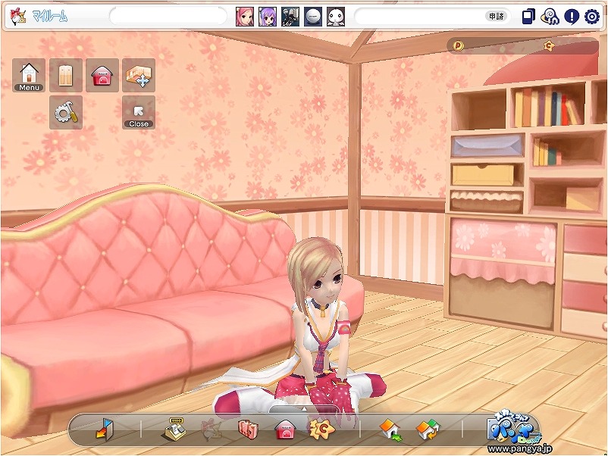Open the blue gear settings icon
This screenshot has height=456, width=608.
tap(592, 17)
